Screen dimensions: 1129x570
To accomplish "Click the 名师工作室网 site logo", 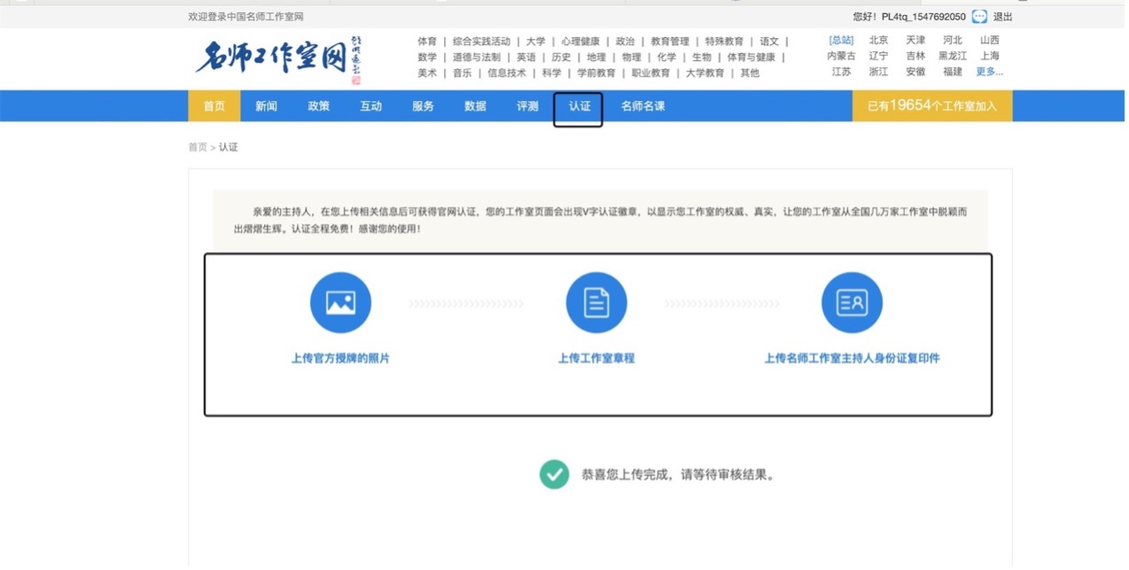I will (x=278, y=58).
